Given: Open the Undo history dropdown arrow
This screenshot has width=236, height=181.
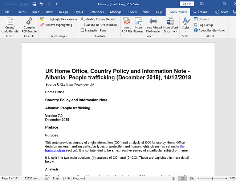Looking at the screenshot, I should 45,4.
